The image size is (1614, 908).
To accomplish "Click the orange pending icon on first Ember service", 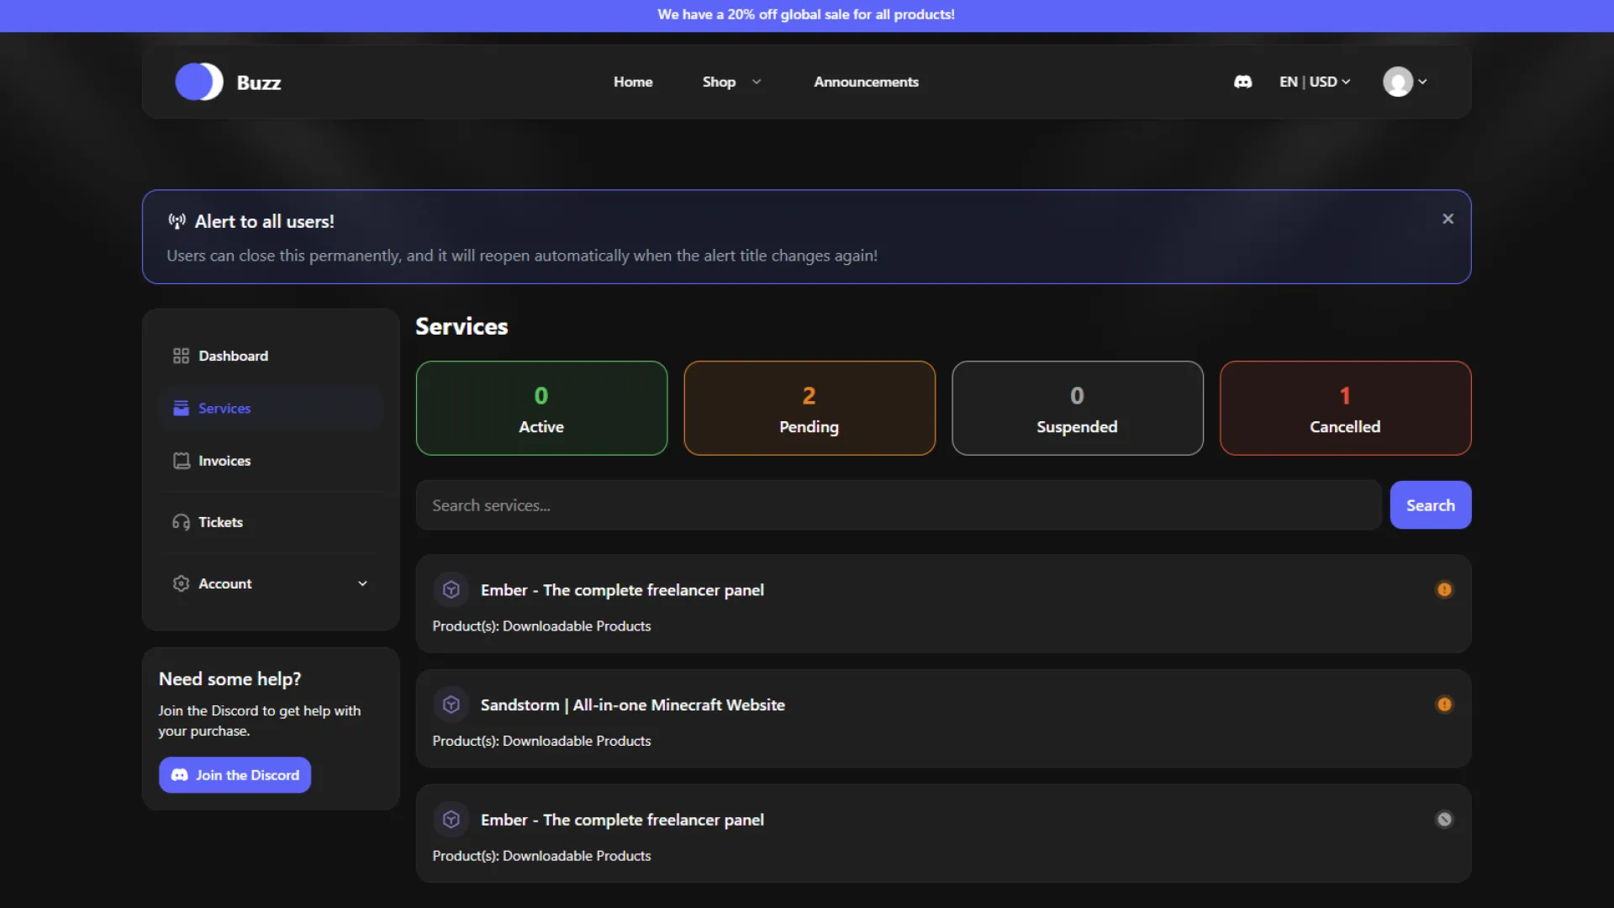I will [1444, 589].
